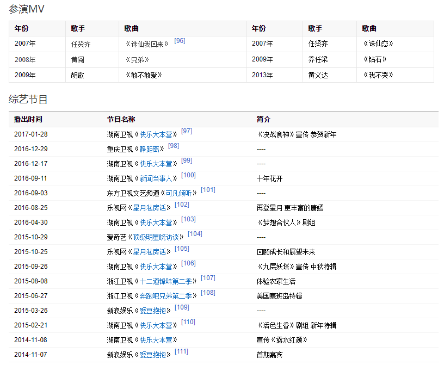Click the 综艺节目 section heading
Screen dimensions: 444x365
[28, 99]
